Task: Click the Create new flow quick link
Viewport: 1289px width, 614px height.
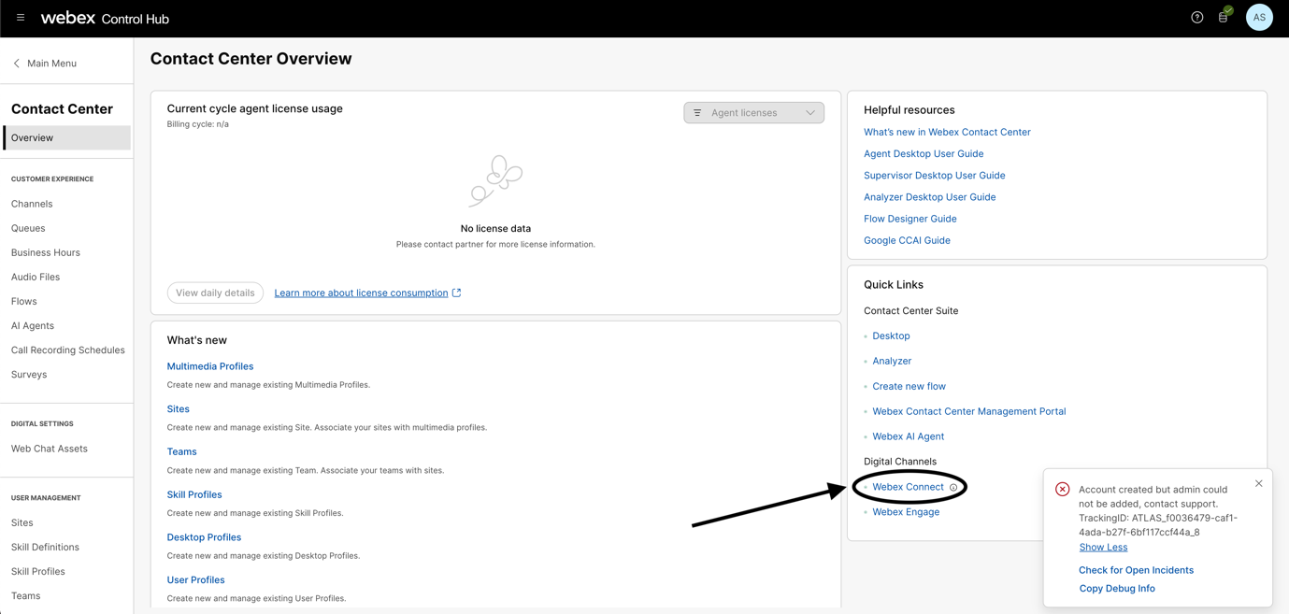Action: pyautogui.click(x=909, y=386)
